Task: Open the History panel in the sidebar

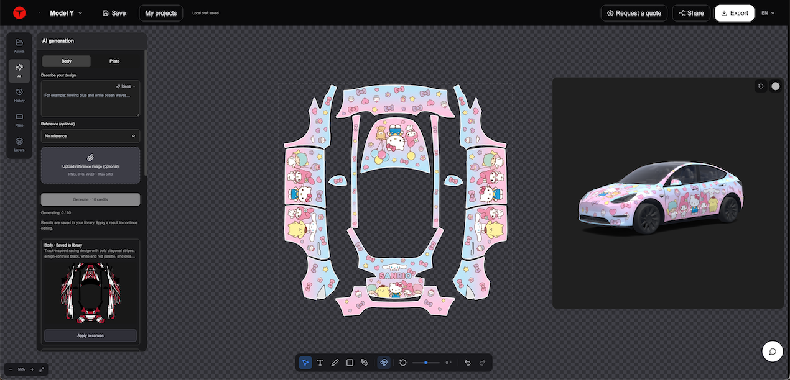Action: point(19,95)
